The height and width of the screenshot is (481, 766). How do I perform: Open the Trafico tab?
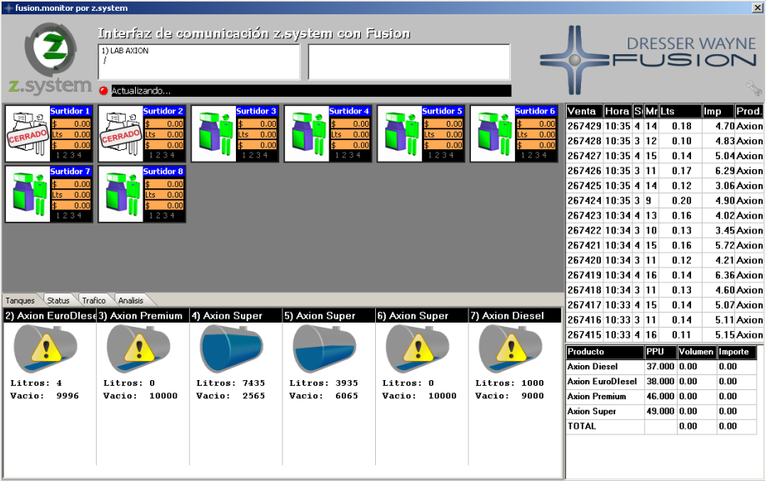point(94,300)
